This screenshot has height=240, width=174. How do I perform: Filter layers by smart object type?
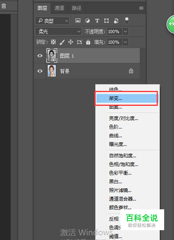coord(116,21)
